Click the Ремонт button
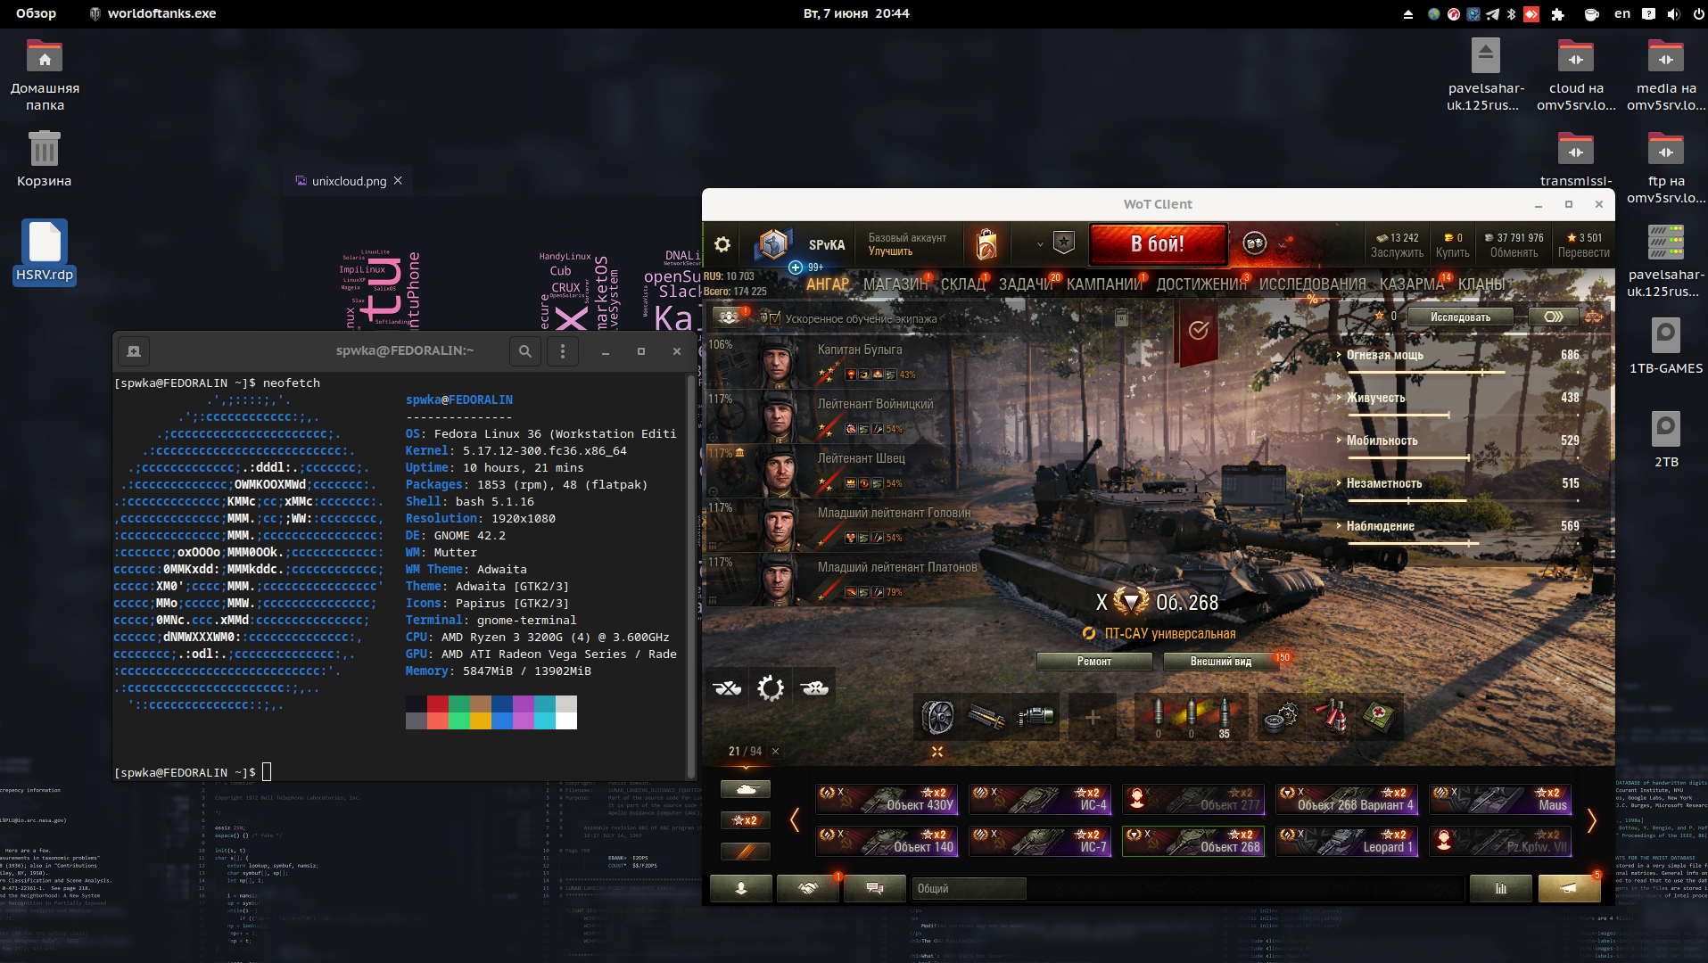Screen dimensions: 1708x963 click(x=1093, y=662)
